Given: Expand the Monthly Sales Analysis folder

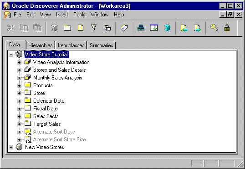Looking at the screenshot, I should click(x=19, y=78).
